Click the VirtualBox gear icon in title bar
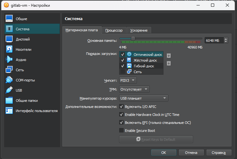 [x=6, y=5]
